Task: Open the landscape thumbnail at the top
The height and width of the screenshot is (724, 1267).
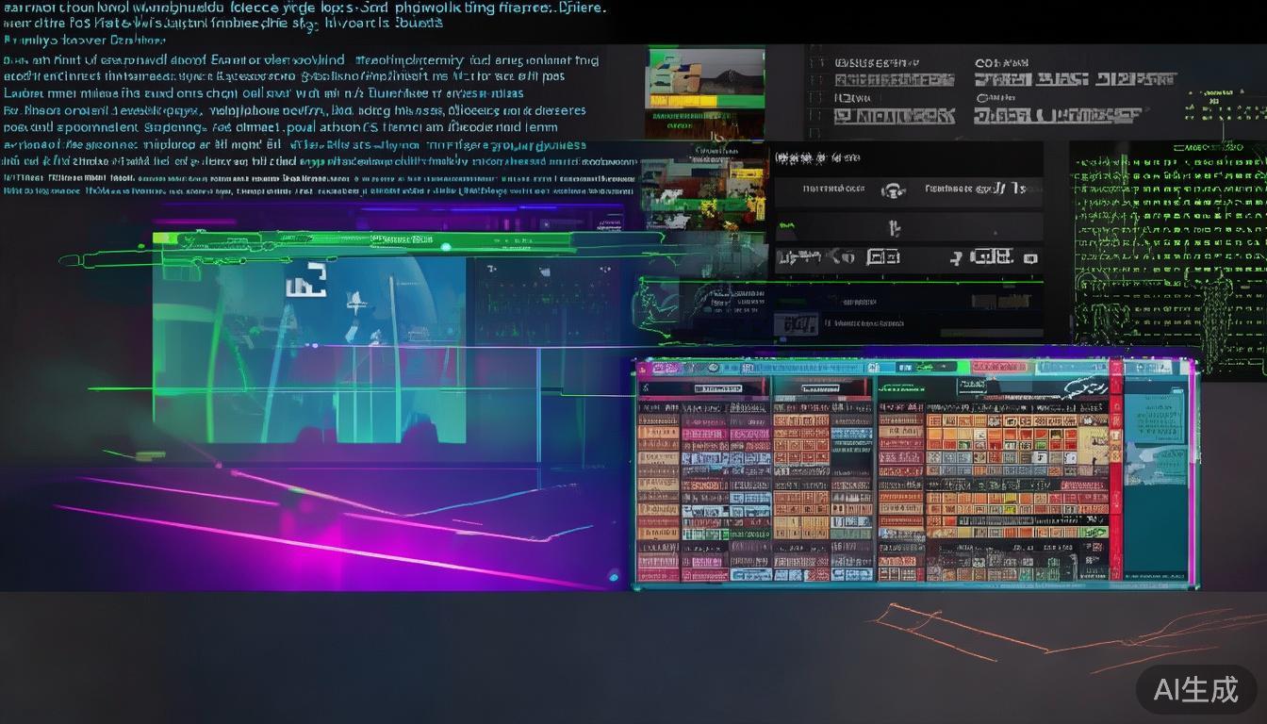Action: (704, 78)
